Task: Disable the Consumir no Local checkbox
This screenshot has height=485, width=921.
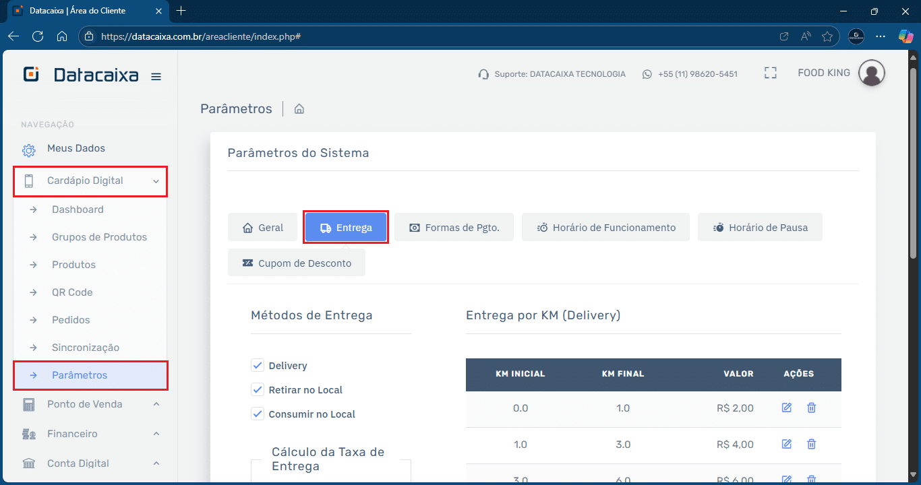Action: (x=258, y=414)
